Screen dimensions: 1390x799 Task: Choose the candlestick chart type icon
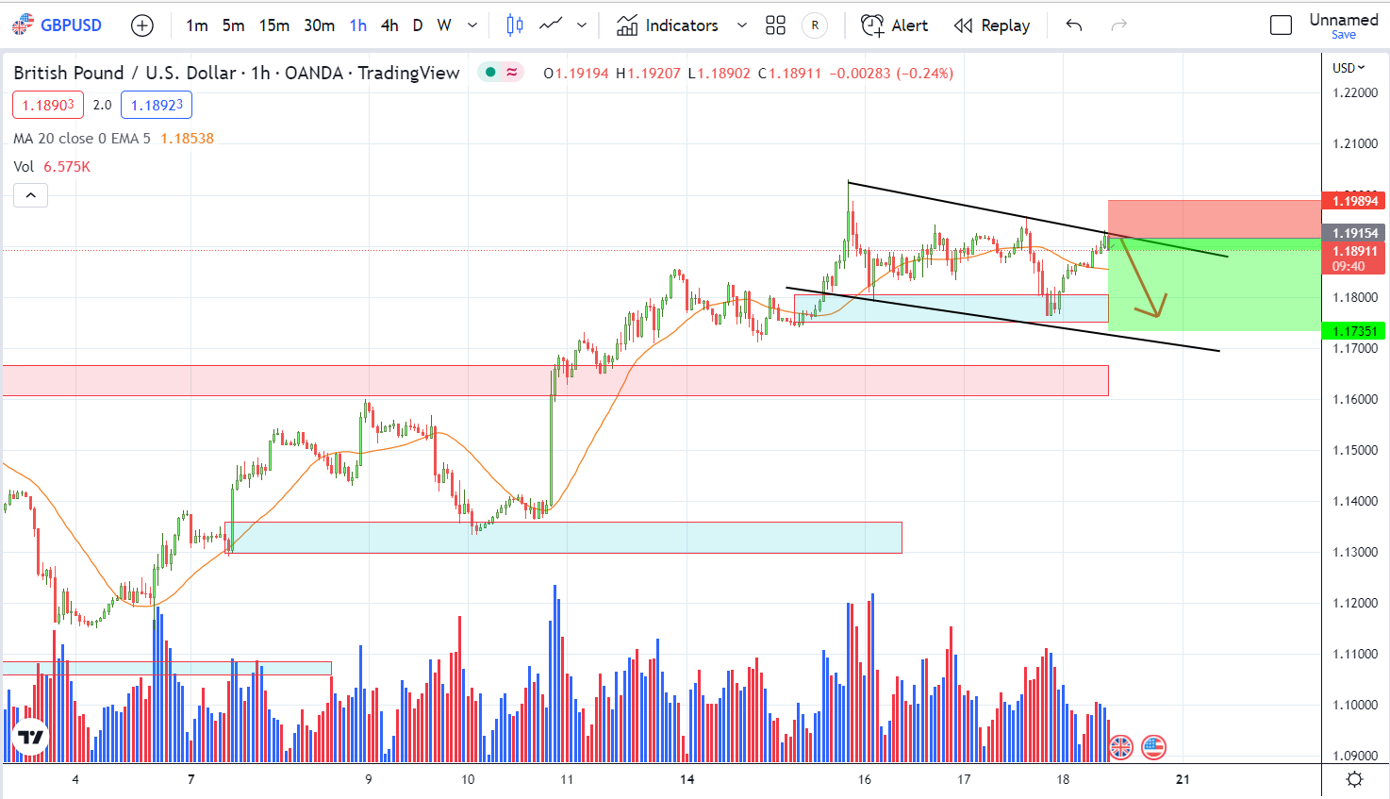[x=515, y=25]
